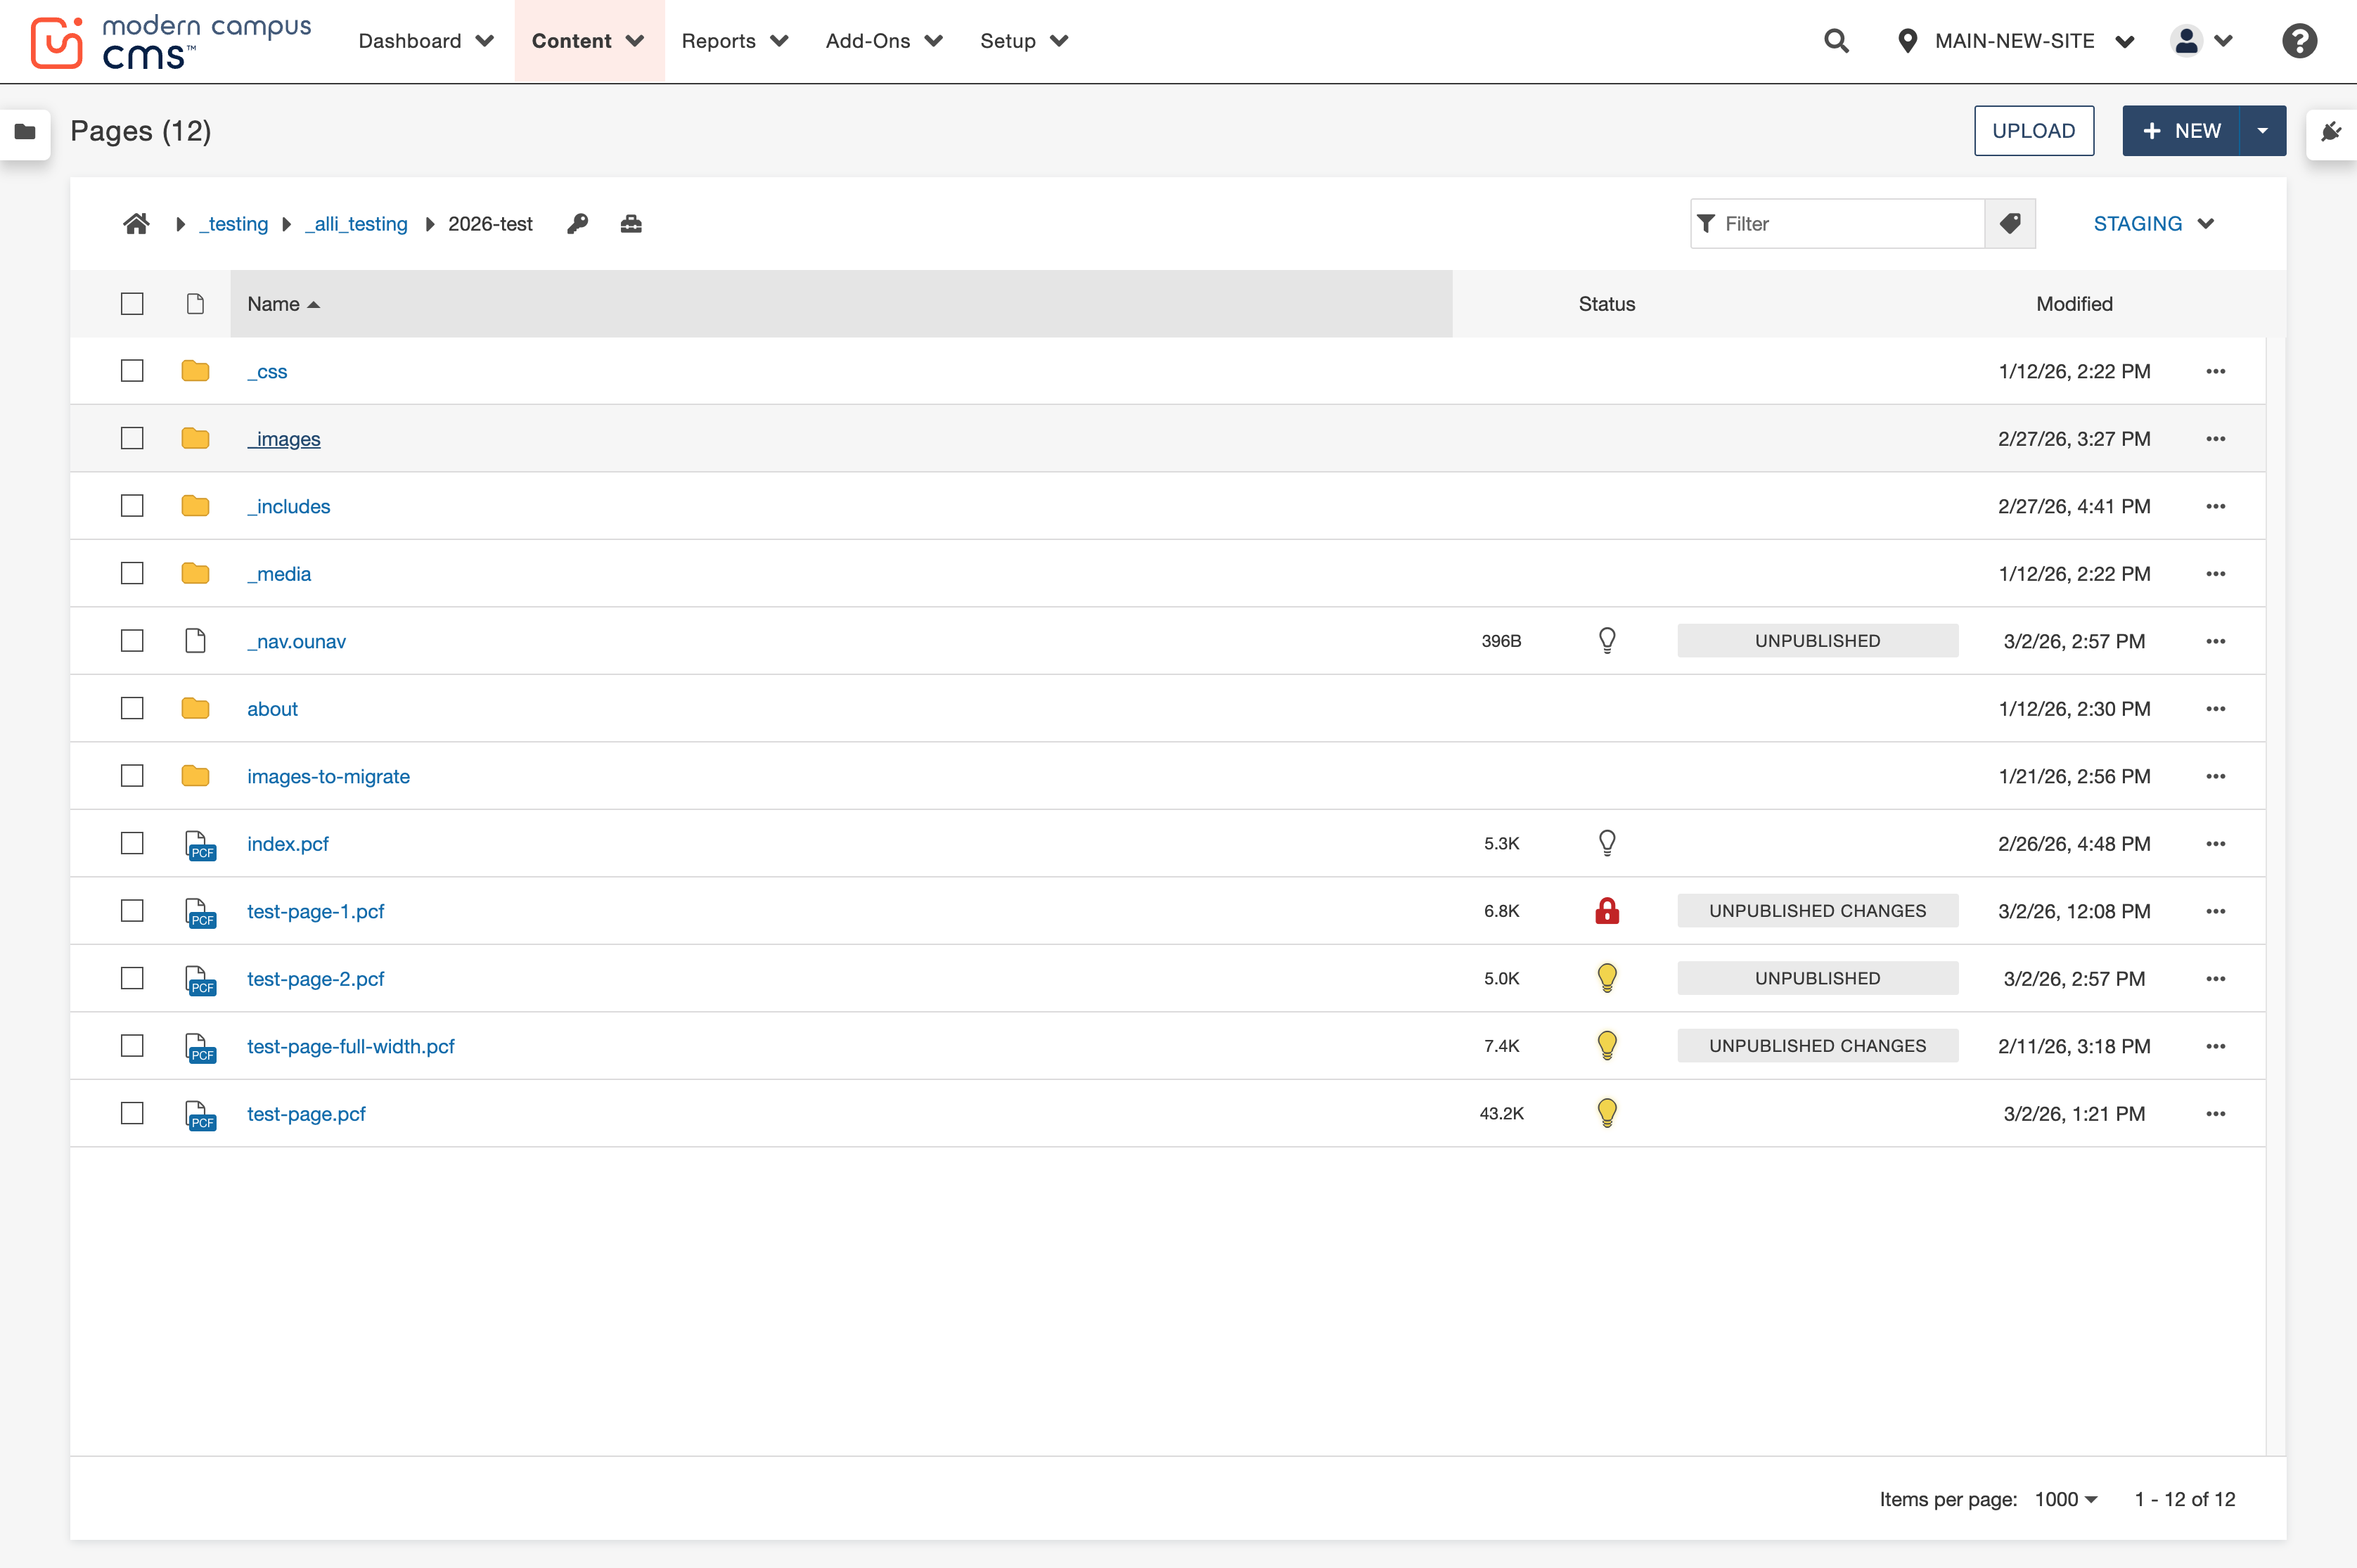Open the Content menu
The height and width of the screenshot is (1568, 2357).
tap(588, 41)
